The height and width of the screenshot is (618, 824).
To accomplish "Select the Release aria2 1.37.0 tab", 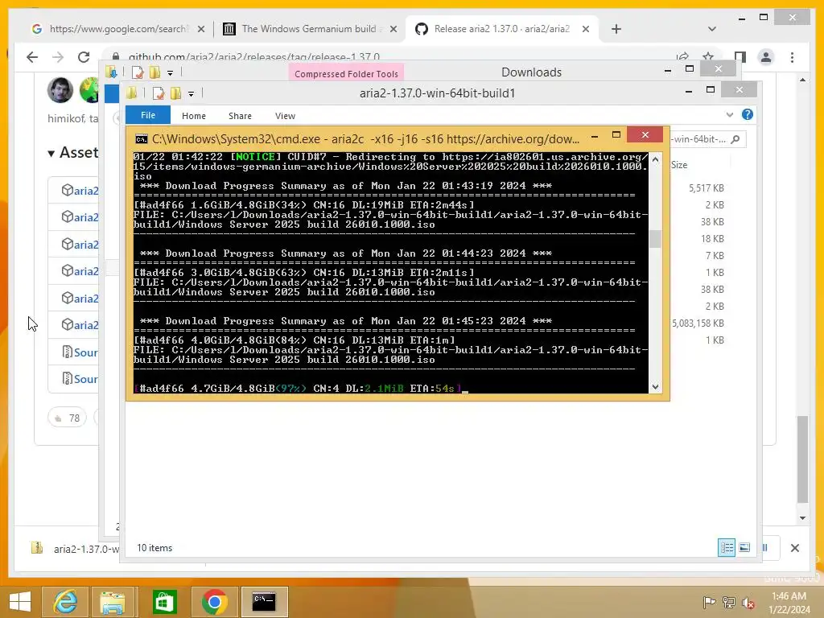I will (502, 29).
